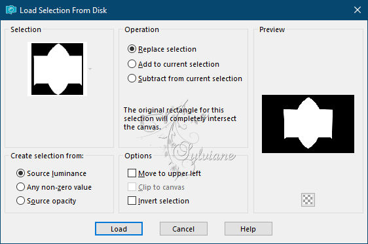The height and width of the screenshot is (244, 368).
Task: Choose Add to current selection
Action: (174, 64)
